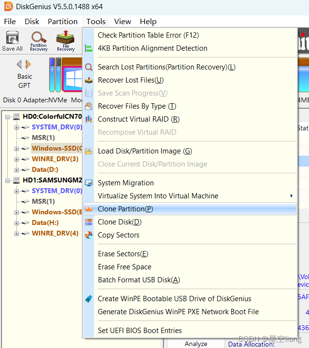This screenshot has width=309, height=348.
Task: Close the open Tools menu
Action: (x=96, y=22)
